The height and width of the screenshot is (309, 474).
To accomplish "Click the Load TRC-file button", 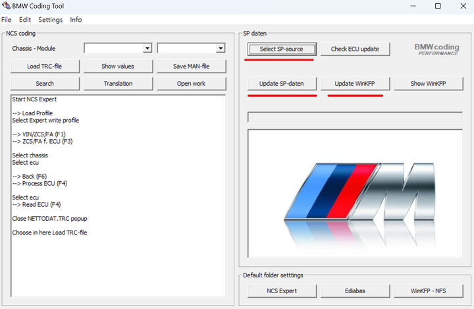I will [x=45, y=67].
